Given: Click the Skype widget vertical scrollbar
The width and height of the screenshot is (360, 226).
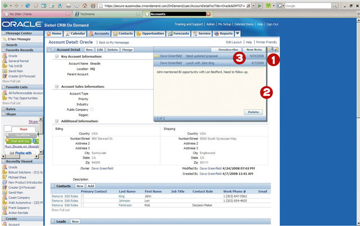Looking at the screenshot, I should point(41,135).
